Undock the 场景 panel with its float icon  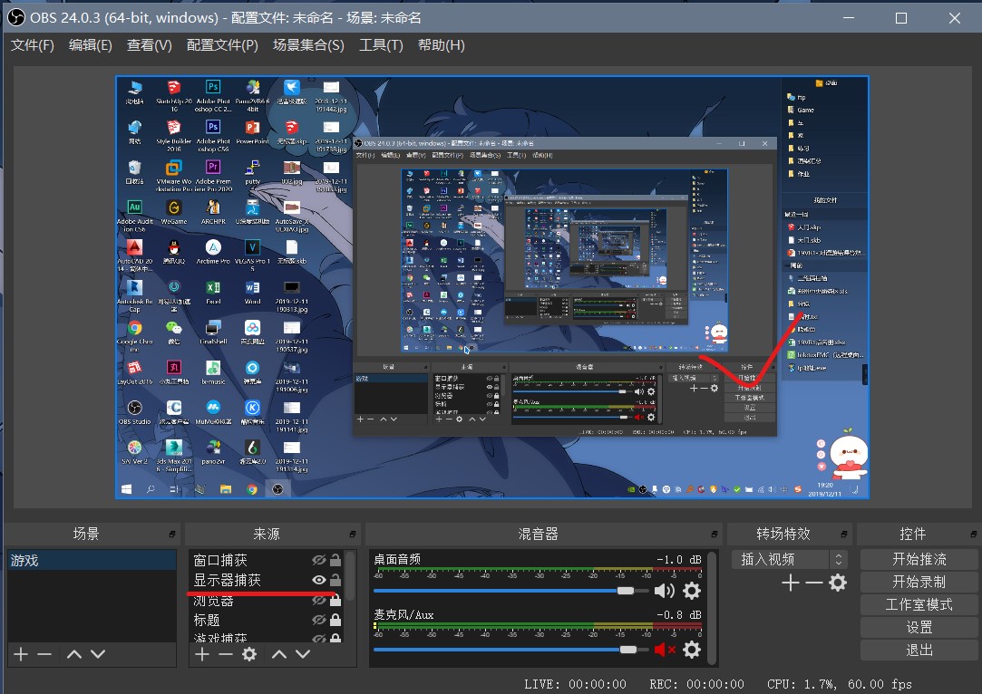[171, 534]
